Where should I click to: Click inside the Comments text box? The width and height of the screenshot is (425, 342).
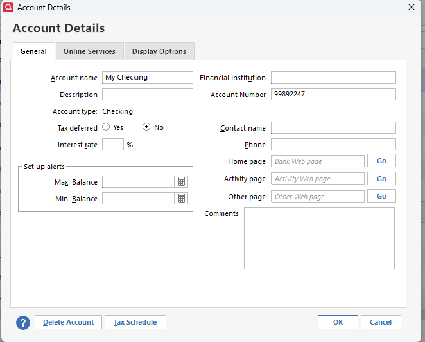tap(319, 238)
